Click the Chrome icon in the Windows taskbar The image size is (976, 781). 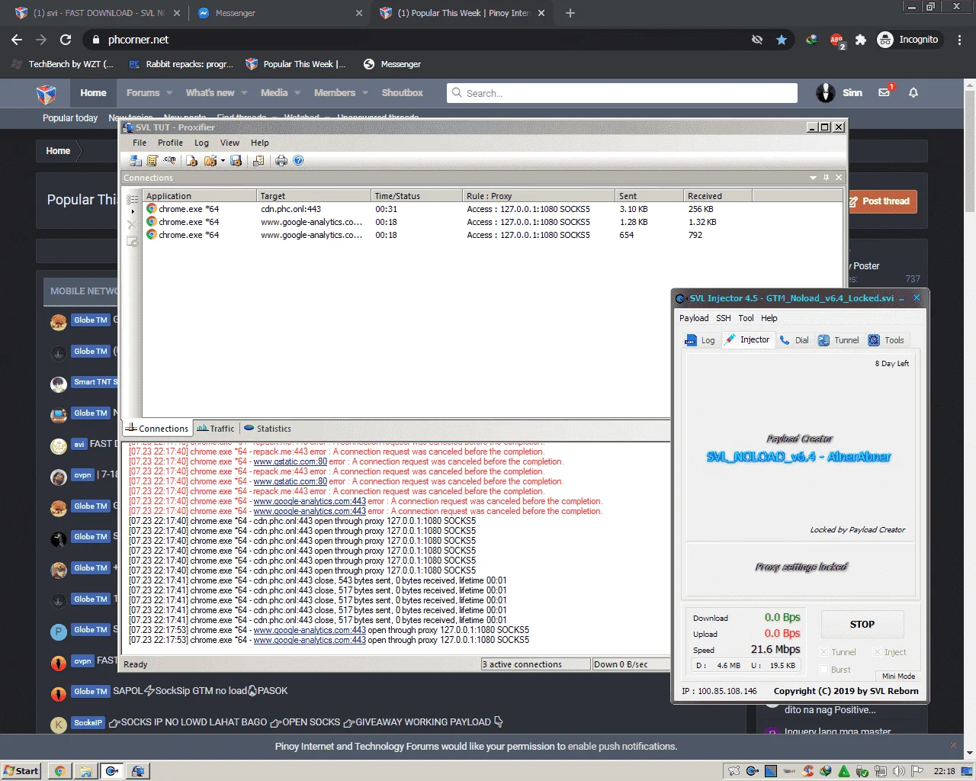click(60, 771)
